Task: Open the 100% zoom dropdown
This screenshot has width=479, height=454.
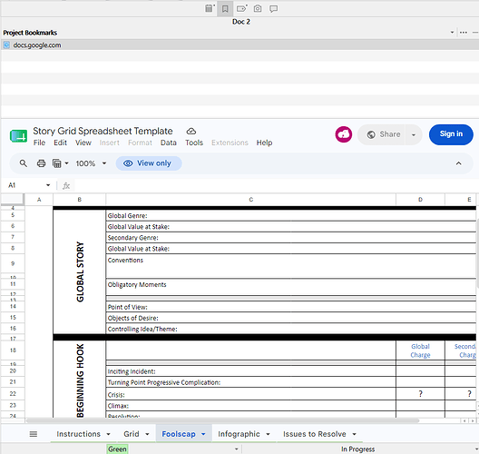Action: tap(91, 163)
